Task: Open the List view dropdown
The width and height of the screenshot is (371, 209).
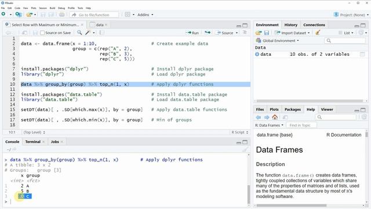Action: pyautogui.click(x=345, y=33)
